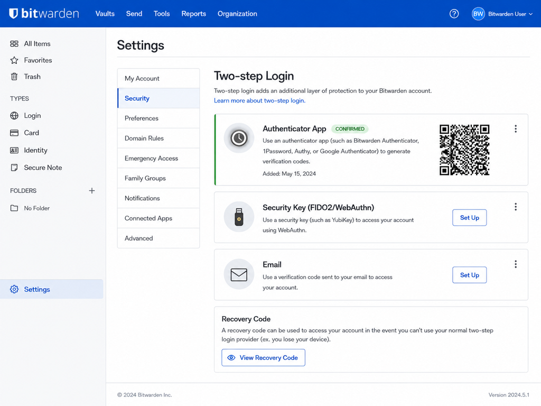Click the Trash sidebar label
This screenshot has height=406, width=541.
point(32,77)
